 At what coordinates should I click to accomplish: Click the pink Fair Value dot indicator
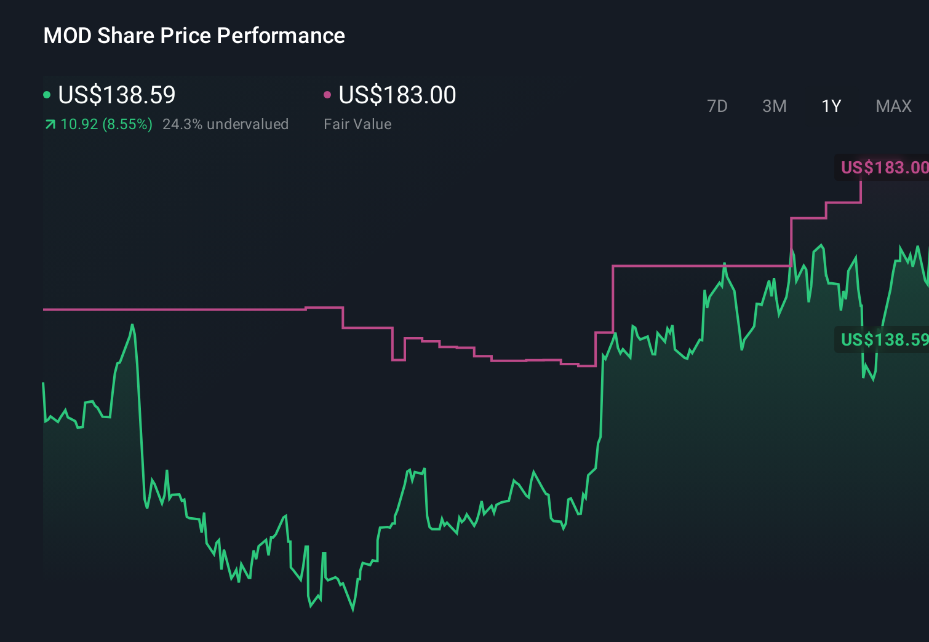click(x=328, y=94)
